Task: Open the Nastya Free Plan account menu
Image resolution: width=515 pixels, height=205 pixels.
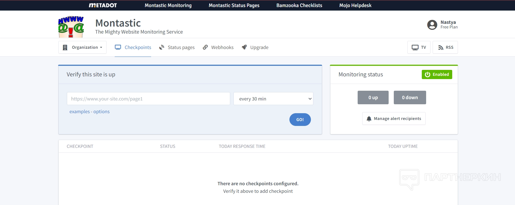Action: point(442,25)
